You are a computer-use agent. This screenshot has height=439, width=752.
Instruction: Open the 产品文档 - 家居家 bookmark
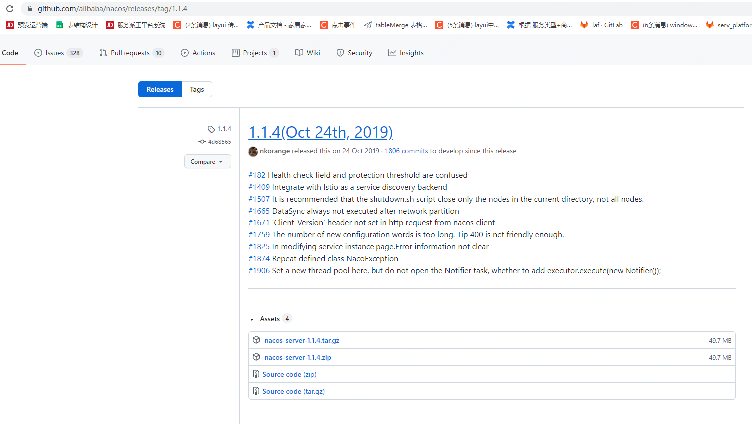click(x=279, y=25)
